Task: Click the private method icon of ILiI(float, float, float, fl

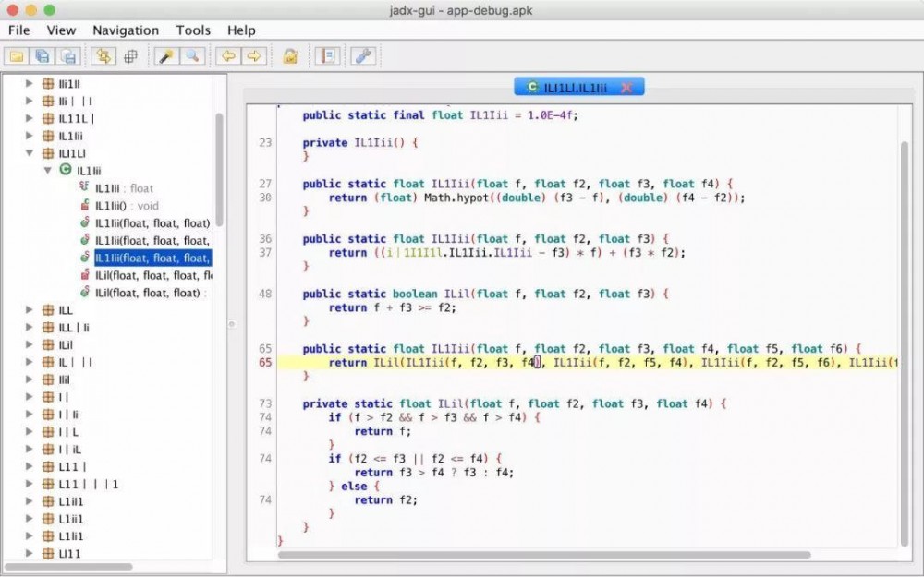Action: click(x=84, y=275)
